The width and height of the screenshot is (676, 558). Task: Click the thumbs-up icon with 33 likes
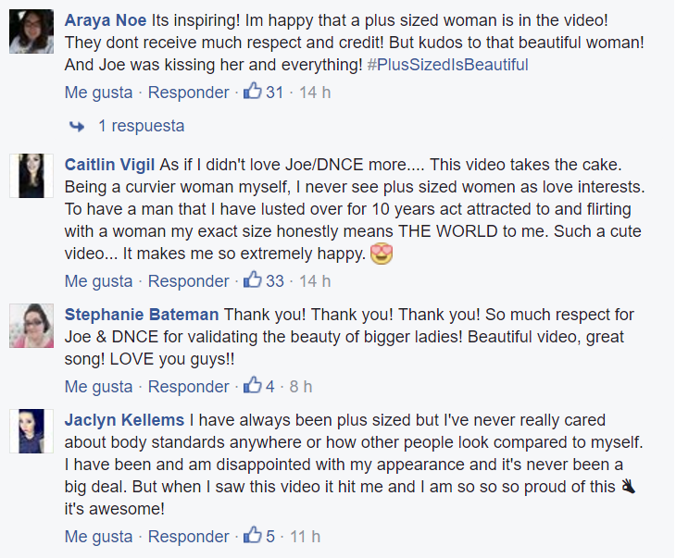pos(252,280)
